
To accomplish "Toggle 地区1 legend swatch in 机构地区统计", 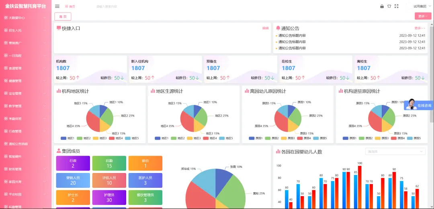I will [x=63, y=138].
